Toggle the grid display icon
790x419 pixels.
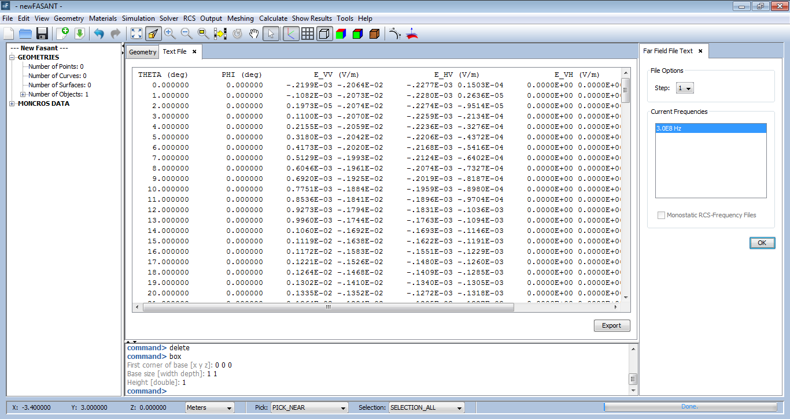308,34
